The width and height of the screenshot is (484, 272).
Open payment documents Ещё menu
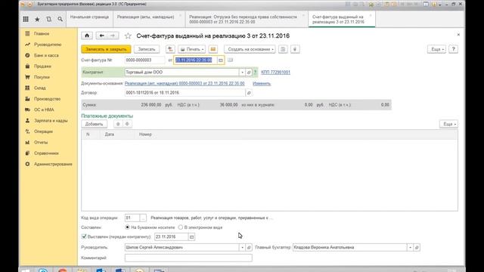click(x=448, y=124)
